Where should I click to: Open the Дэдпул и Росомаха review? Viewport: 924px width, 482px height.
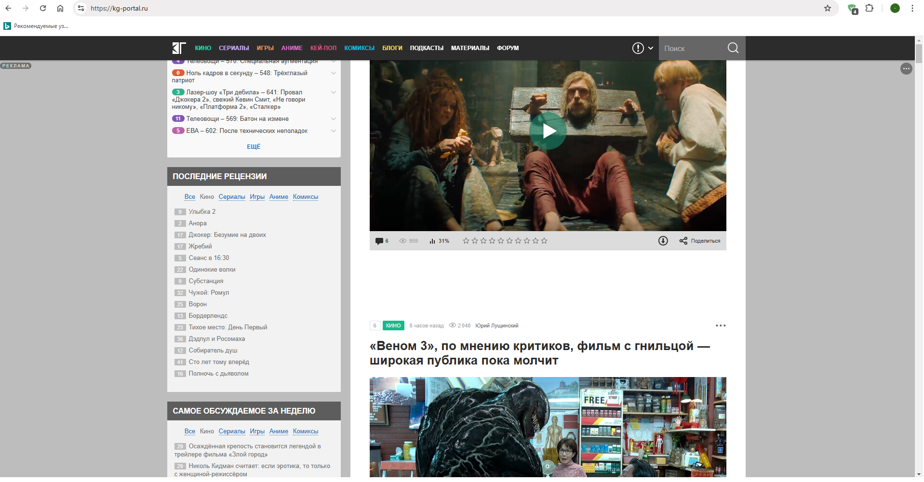(217, 339)
